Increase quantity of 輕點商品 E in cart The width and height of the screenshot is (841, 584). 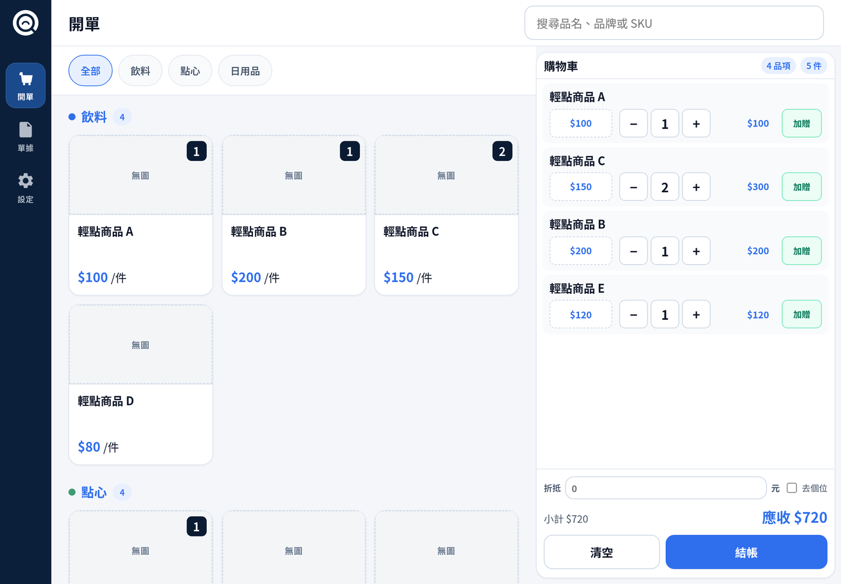click(696, 315)
